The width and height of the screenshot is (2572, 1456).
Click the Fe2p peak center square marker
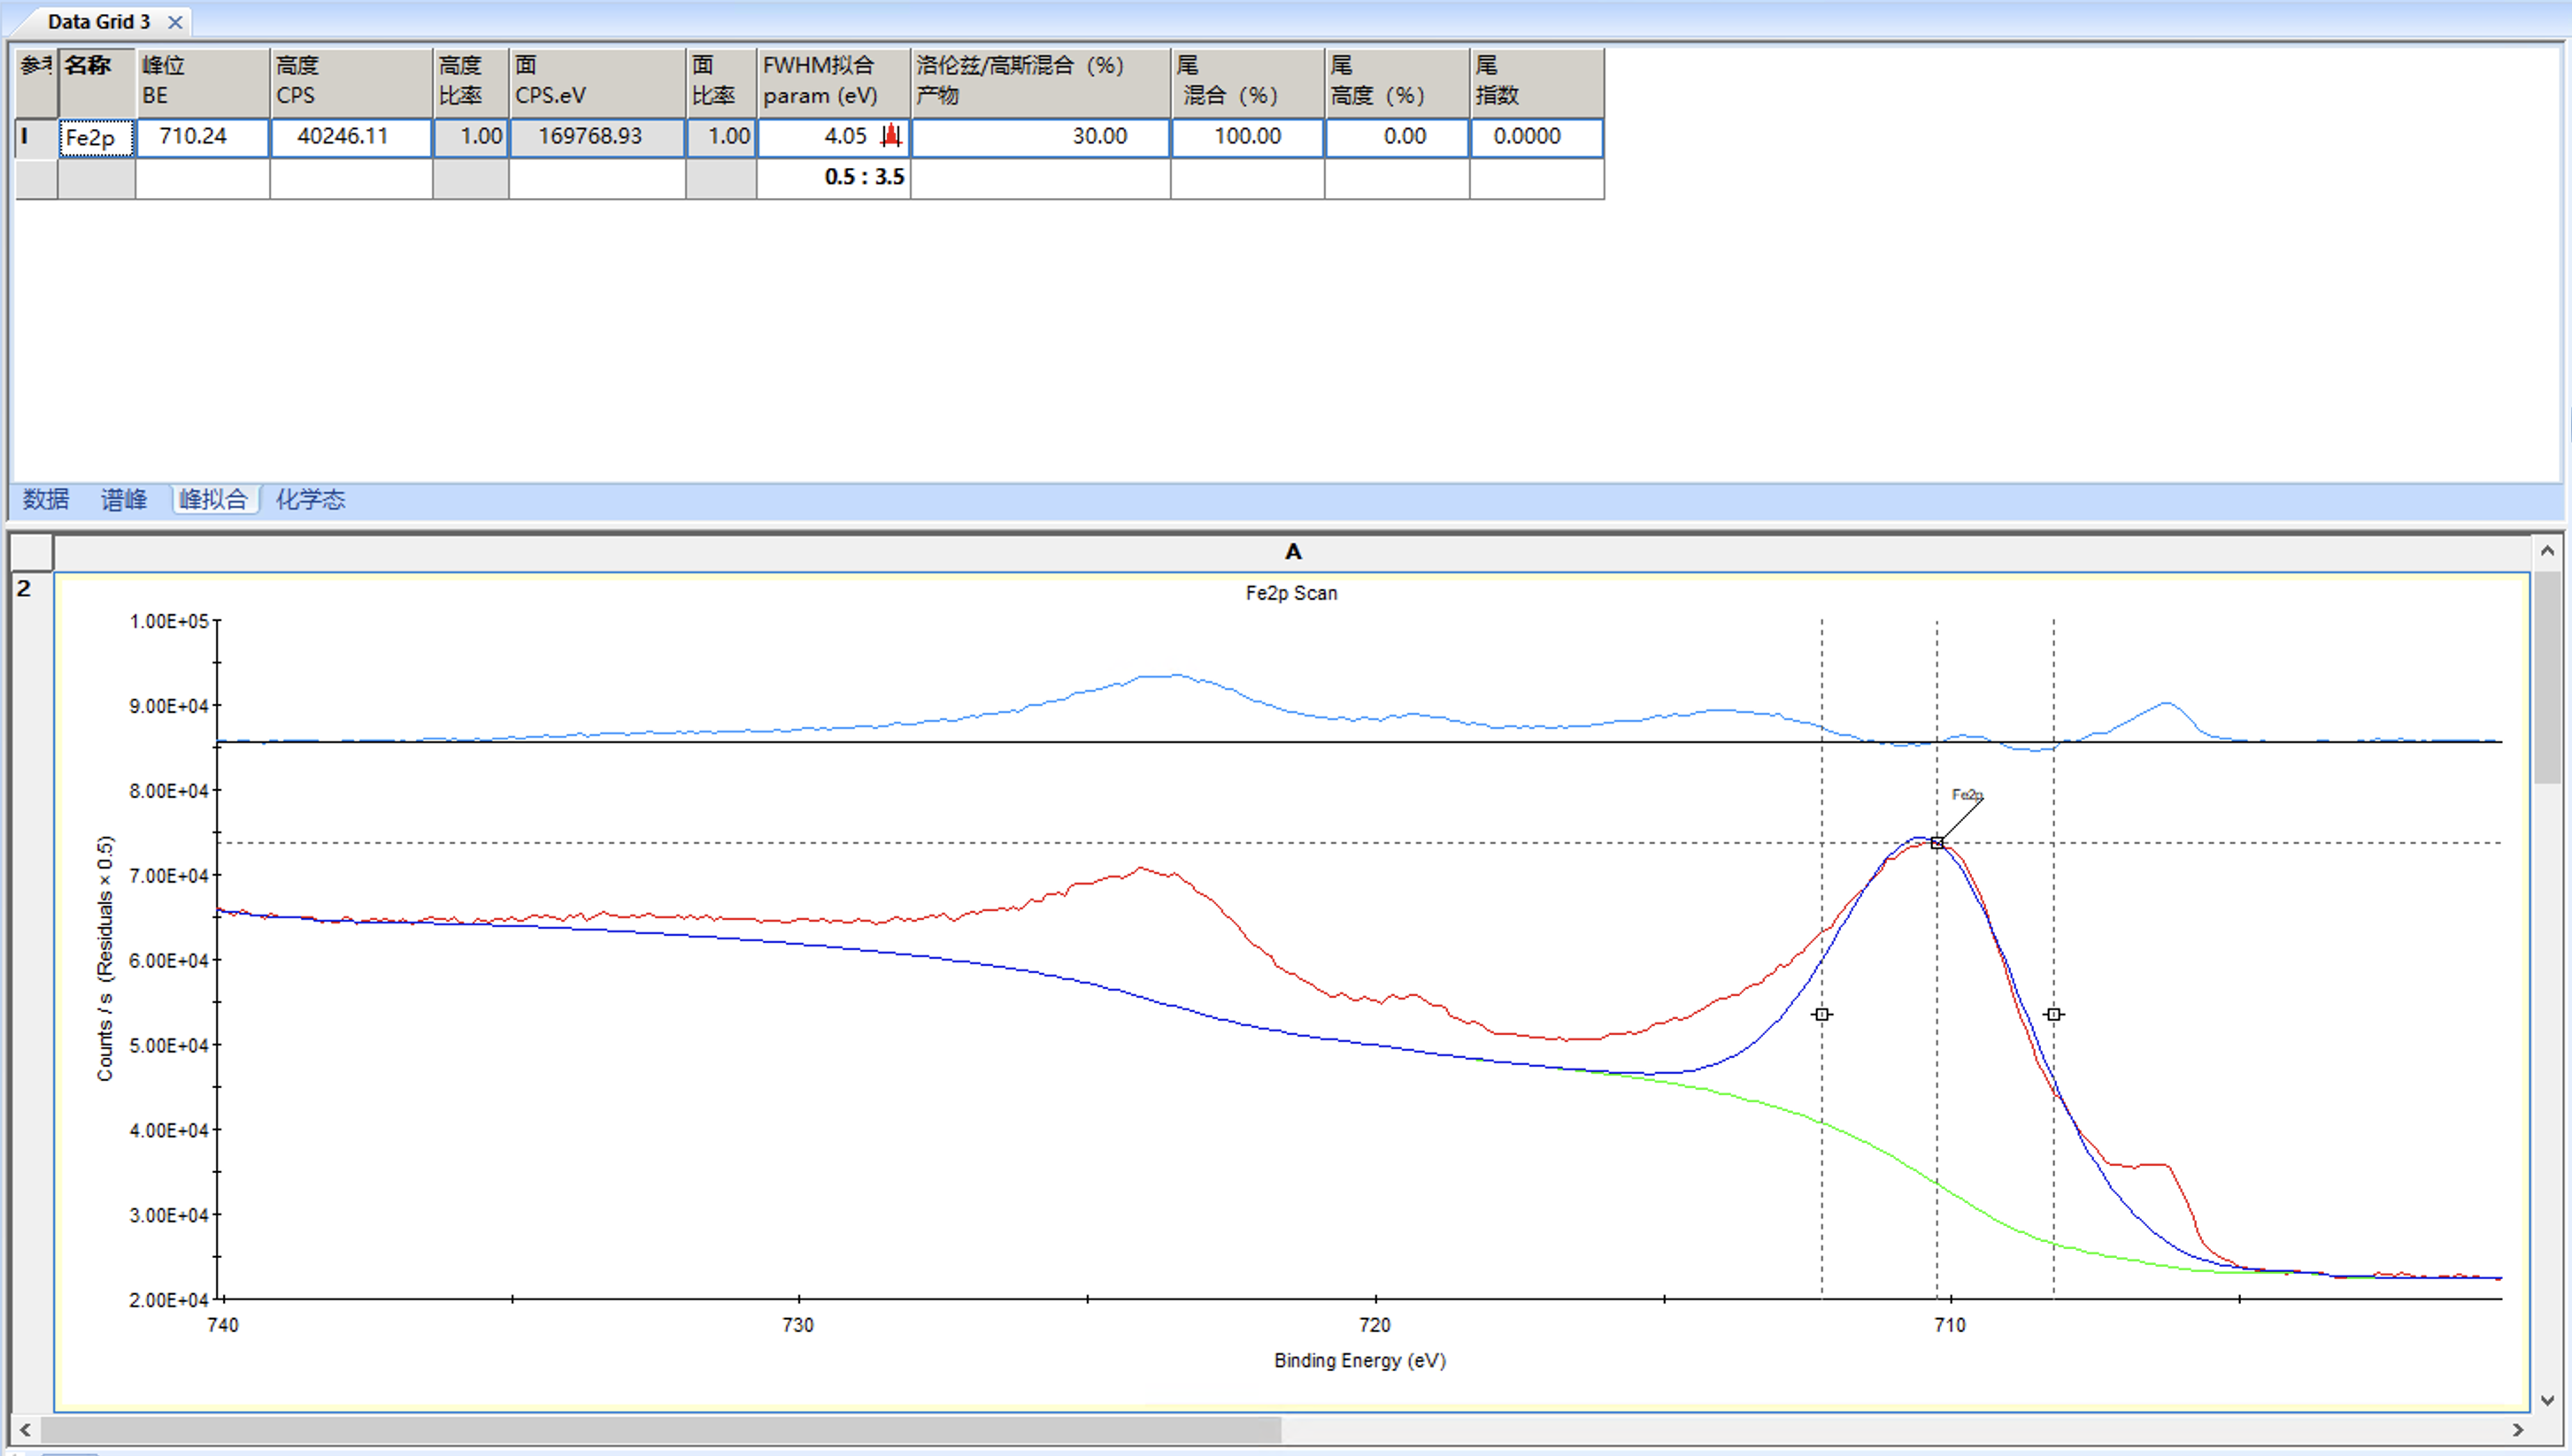click(x=1937, y=843)
